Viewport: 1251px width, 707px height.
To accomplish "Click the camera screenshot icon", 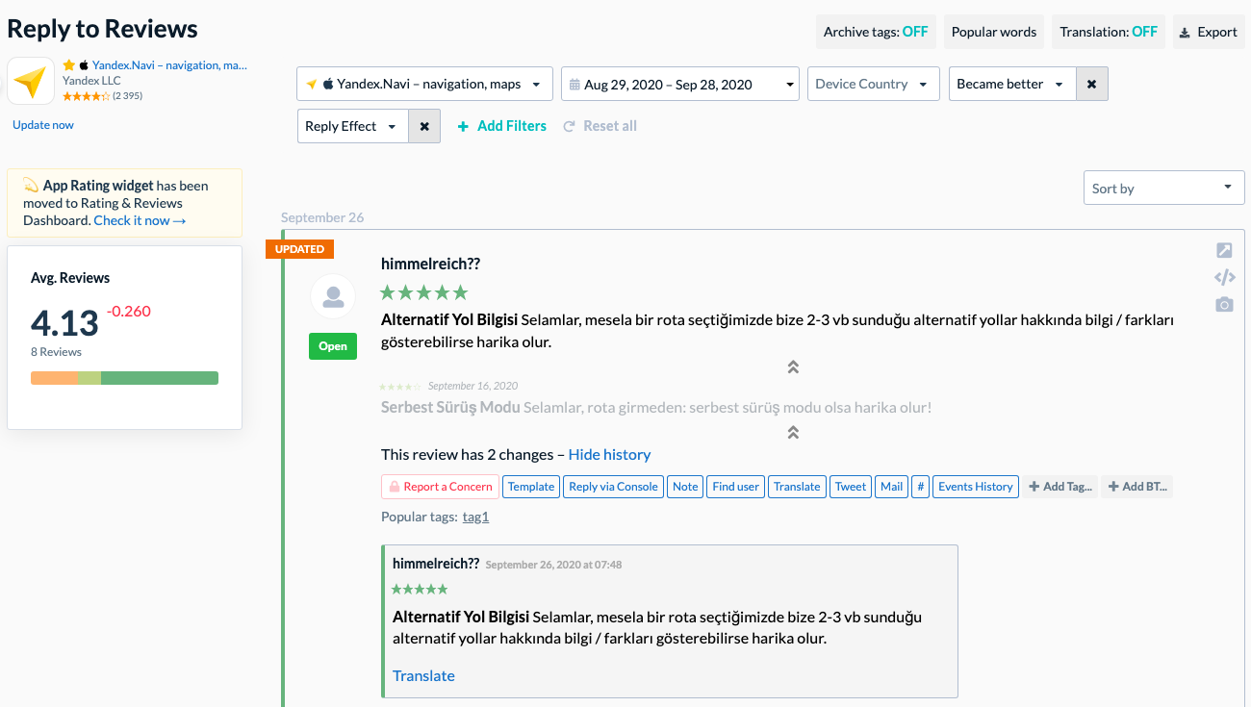I will pyautogui.click(x=1224, y=305).
